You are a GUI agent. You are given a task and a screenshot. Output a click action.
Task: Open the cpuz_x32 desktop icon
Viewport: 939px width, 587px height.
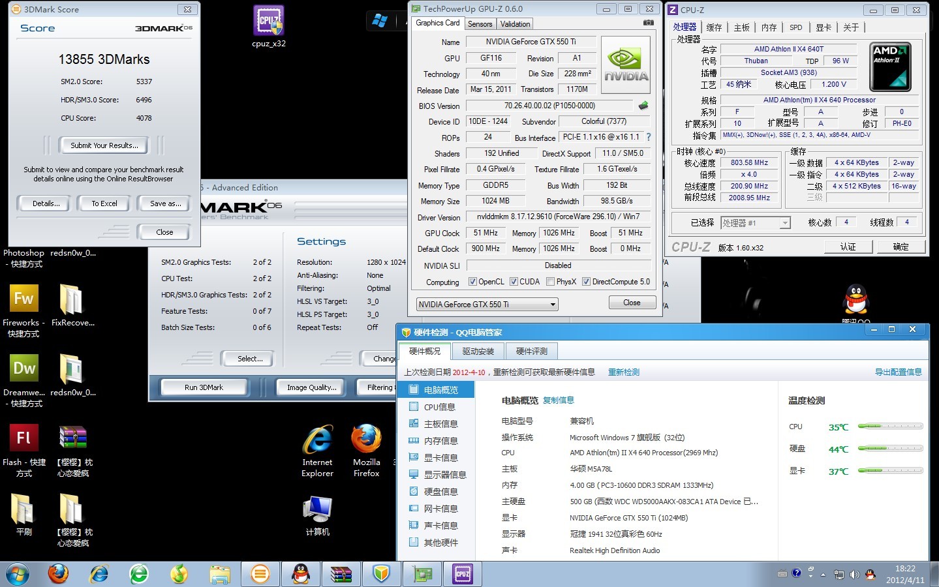(268, 27)
